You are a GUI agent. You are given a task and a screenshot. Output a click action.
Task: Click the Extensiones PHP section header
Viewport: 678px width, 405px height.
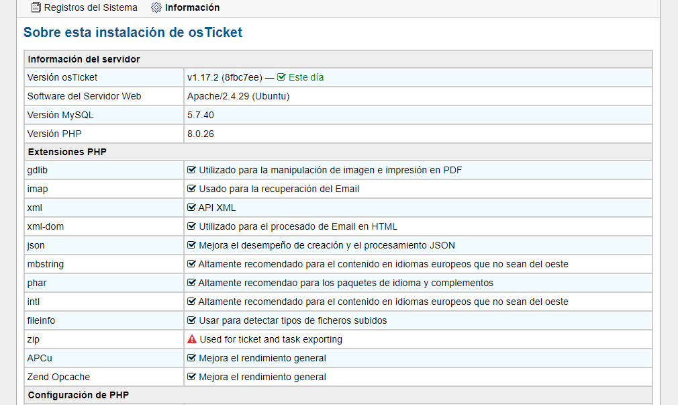67,152
